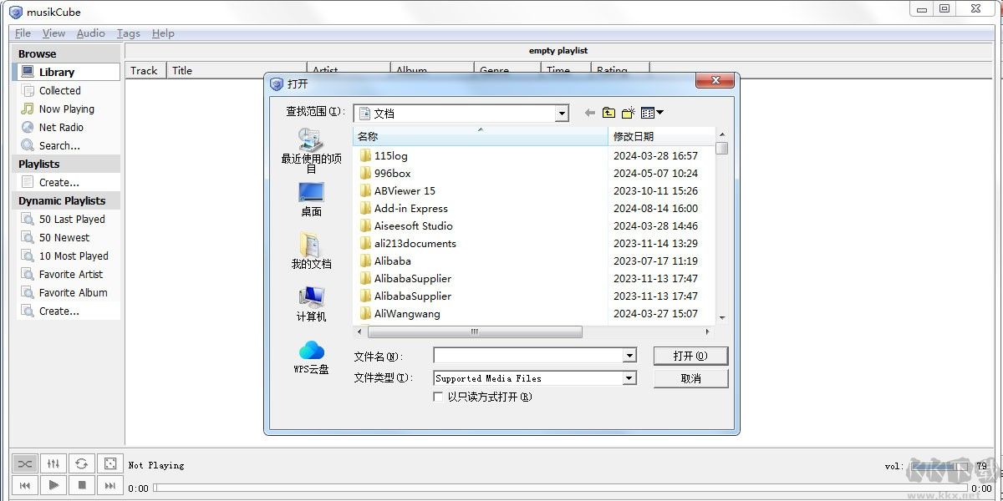The height and width of the screenshot is (501, 1003).
Task: Select the 115log folder
Action: tap(390, 156)
